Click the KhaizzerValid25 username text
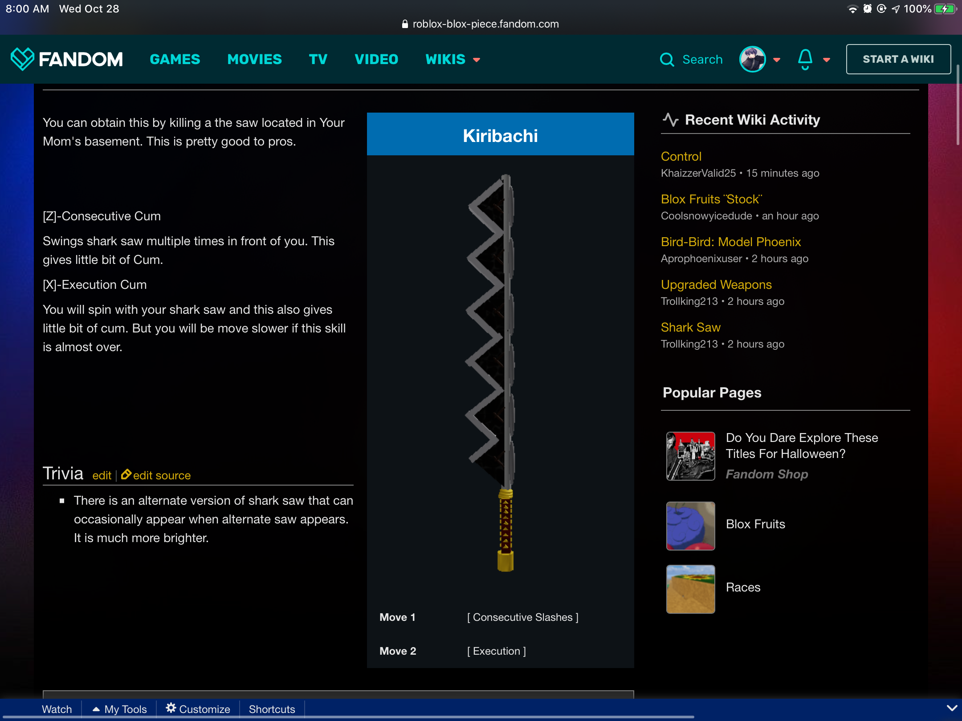The width and height of the screenshot is (962, 721). point(698,173)
